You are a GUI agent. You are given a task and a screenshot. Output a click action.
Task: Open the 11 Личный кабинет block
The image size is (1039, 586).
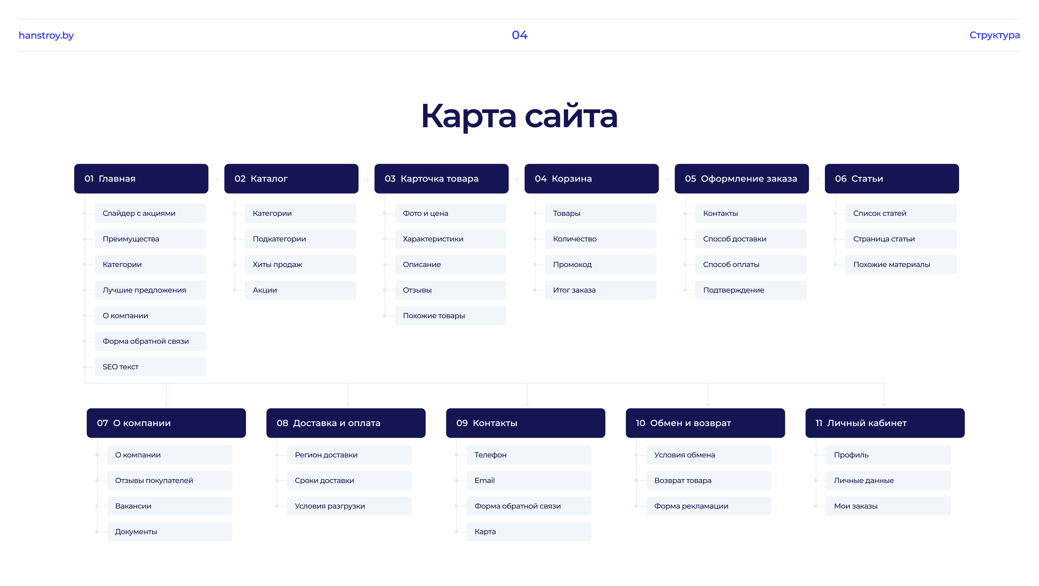885,423
